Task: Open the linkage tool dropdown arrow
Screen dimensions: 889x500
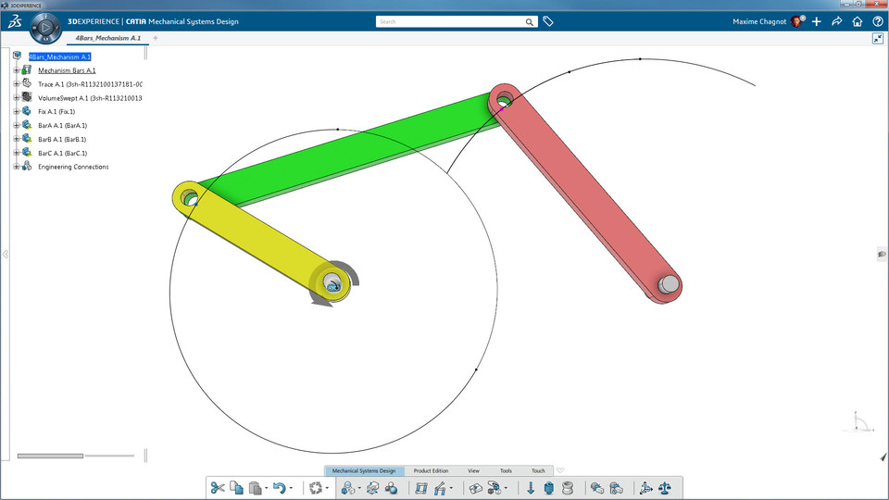Action: click(x=451, y=488)
